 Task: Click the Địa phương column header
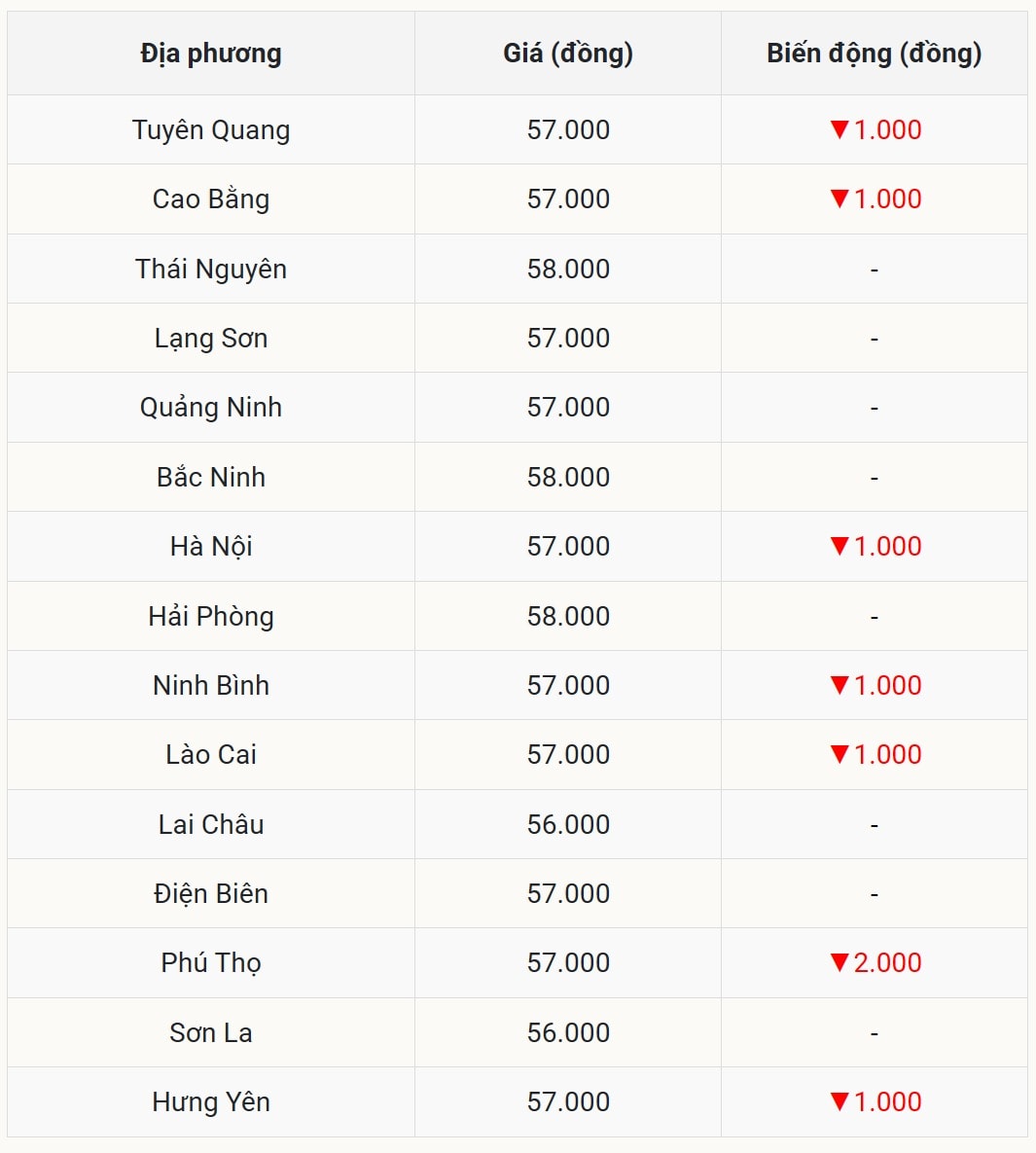pos(211,54)
